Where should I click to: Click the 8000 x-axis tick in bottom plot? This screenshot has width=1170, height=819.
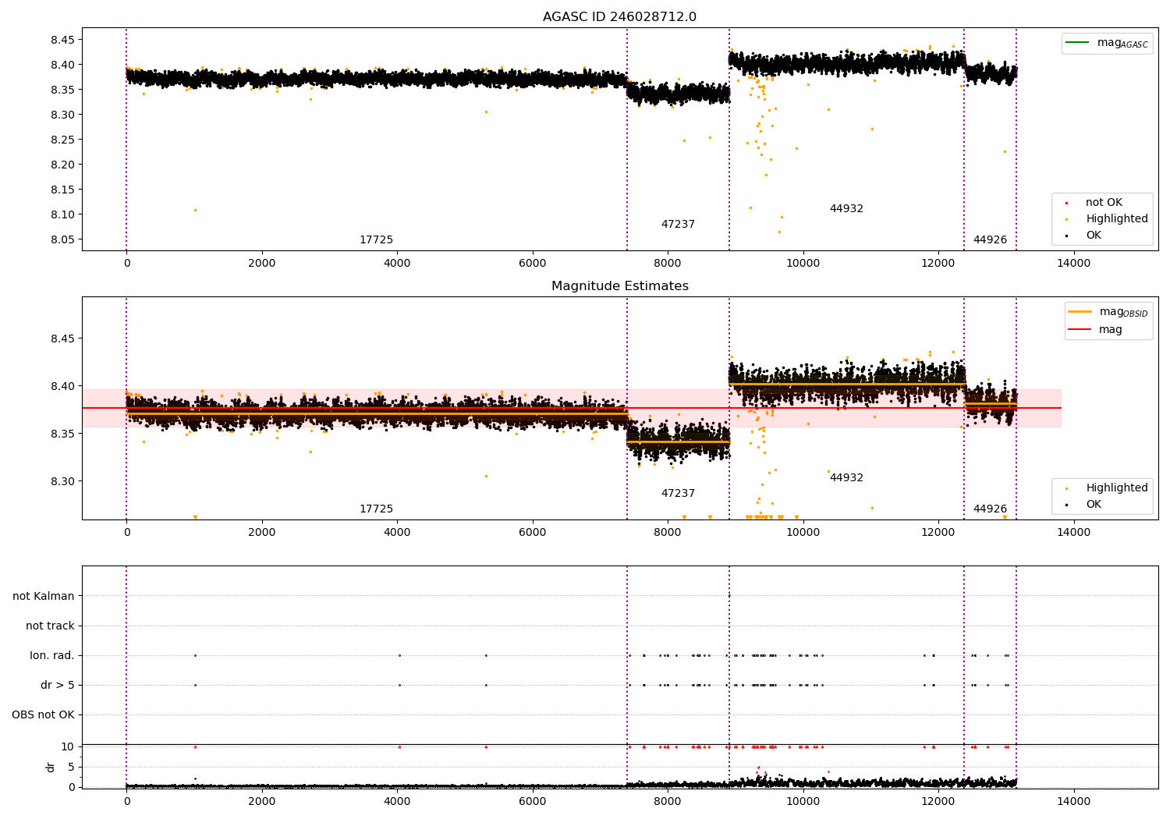[668, 801]
